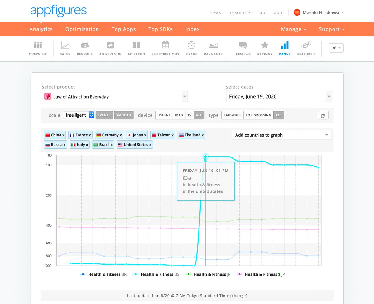Open the Revenue report icon
The width and height of the screenshot is (374, 304).
pyautogui.click(x=85, y=45)
